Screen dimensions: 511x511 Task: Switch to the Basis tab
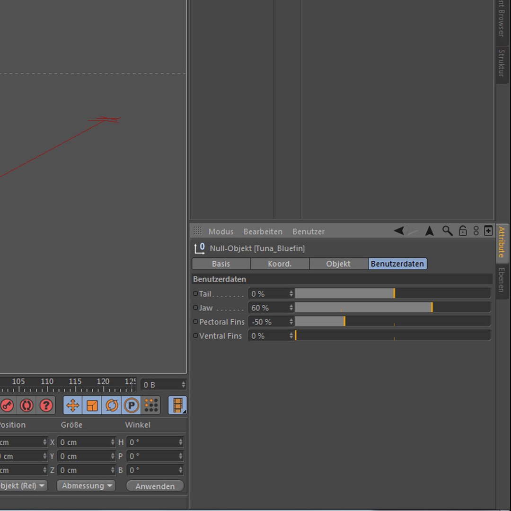click(221, 264)
